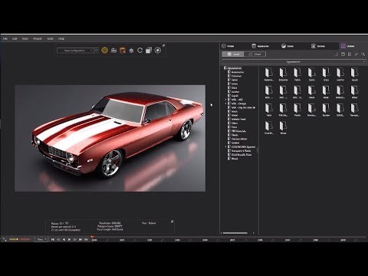The image size is (368, 276).
Task: Click the gold round icon in main toolbar
Action: click(104, 51)
